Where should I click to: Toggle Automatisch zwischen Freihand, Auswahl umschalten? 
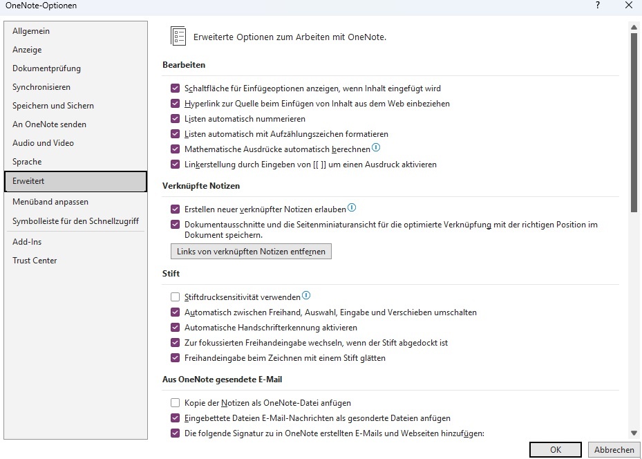point(176,312)
